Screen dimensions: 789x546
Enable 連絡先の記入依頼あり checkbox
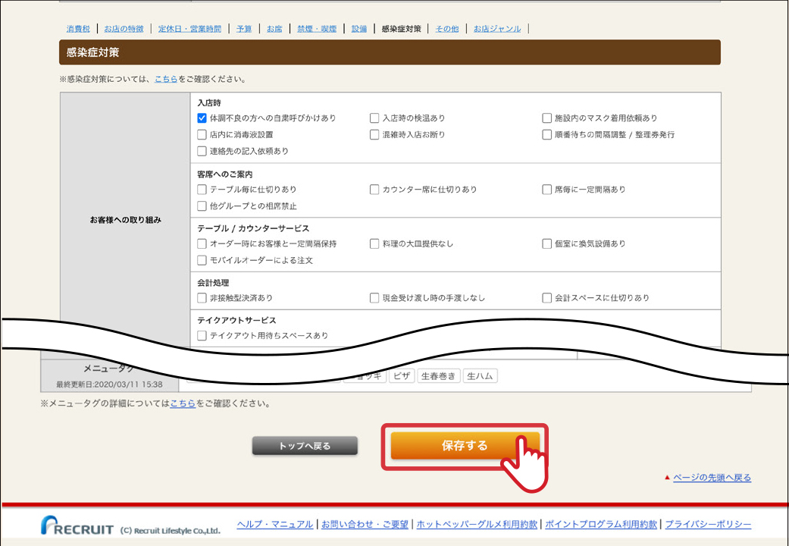point(202,151)
